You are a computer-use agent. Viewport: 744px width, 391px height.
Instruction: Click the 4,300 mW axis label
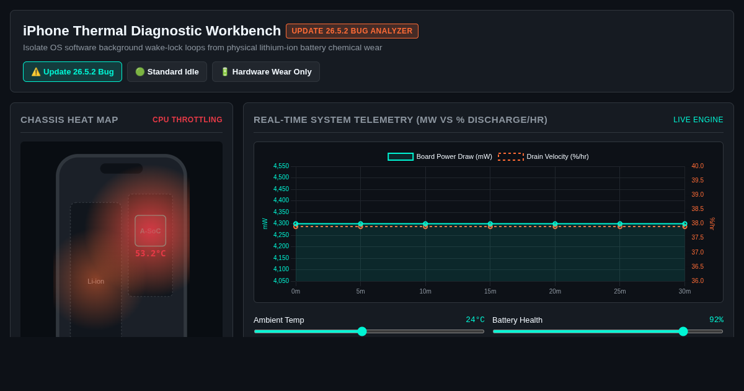(281, 223)
